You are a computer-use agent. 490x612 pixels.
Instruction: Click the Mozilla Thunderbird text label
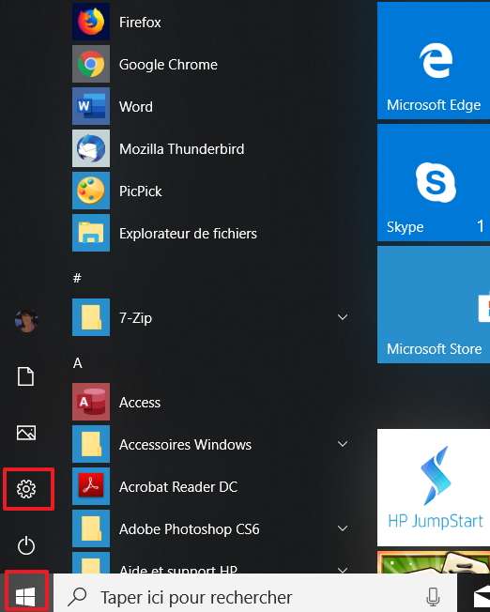pos(181,149)
